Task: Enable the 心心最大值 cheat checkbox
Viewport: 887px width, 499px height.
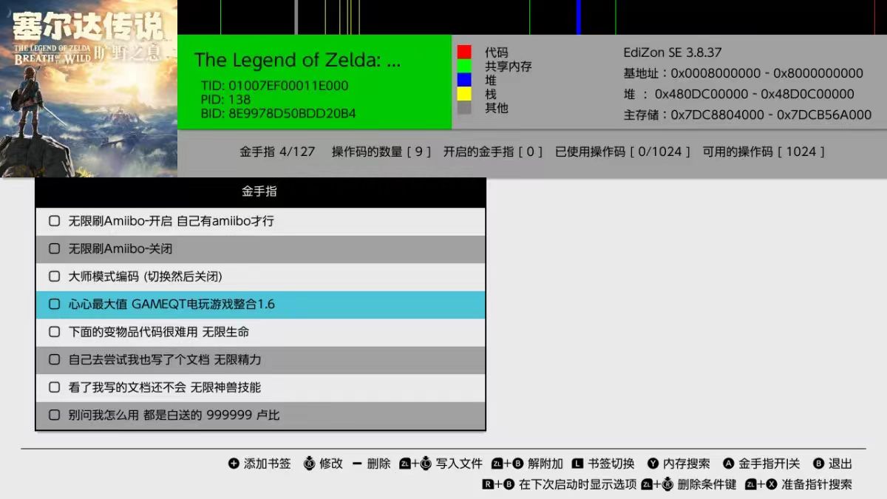Action: [x=54, y=304]
